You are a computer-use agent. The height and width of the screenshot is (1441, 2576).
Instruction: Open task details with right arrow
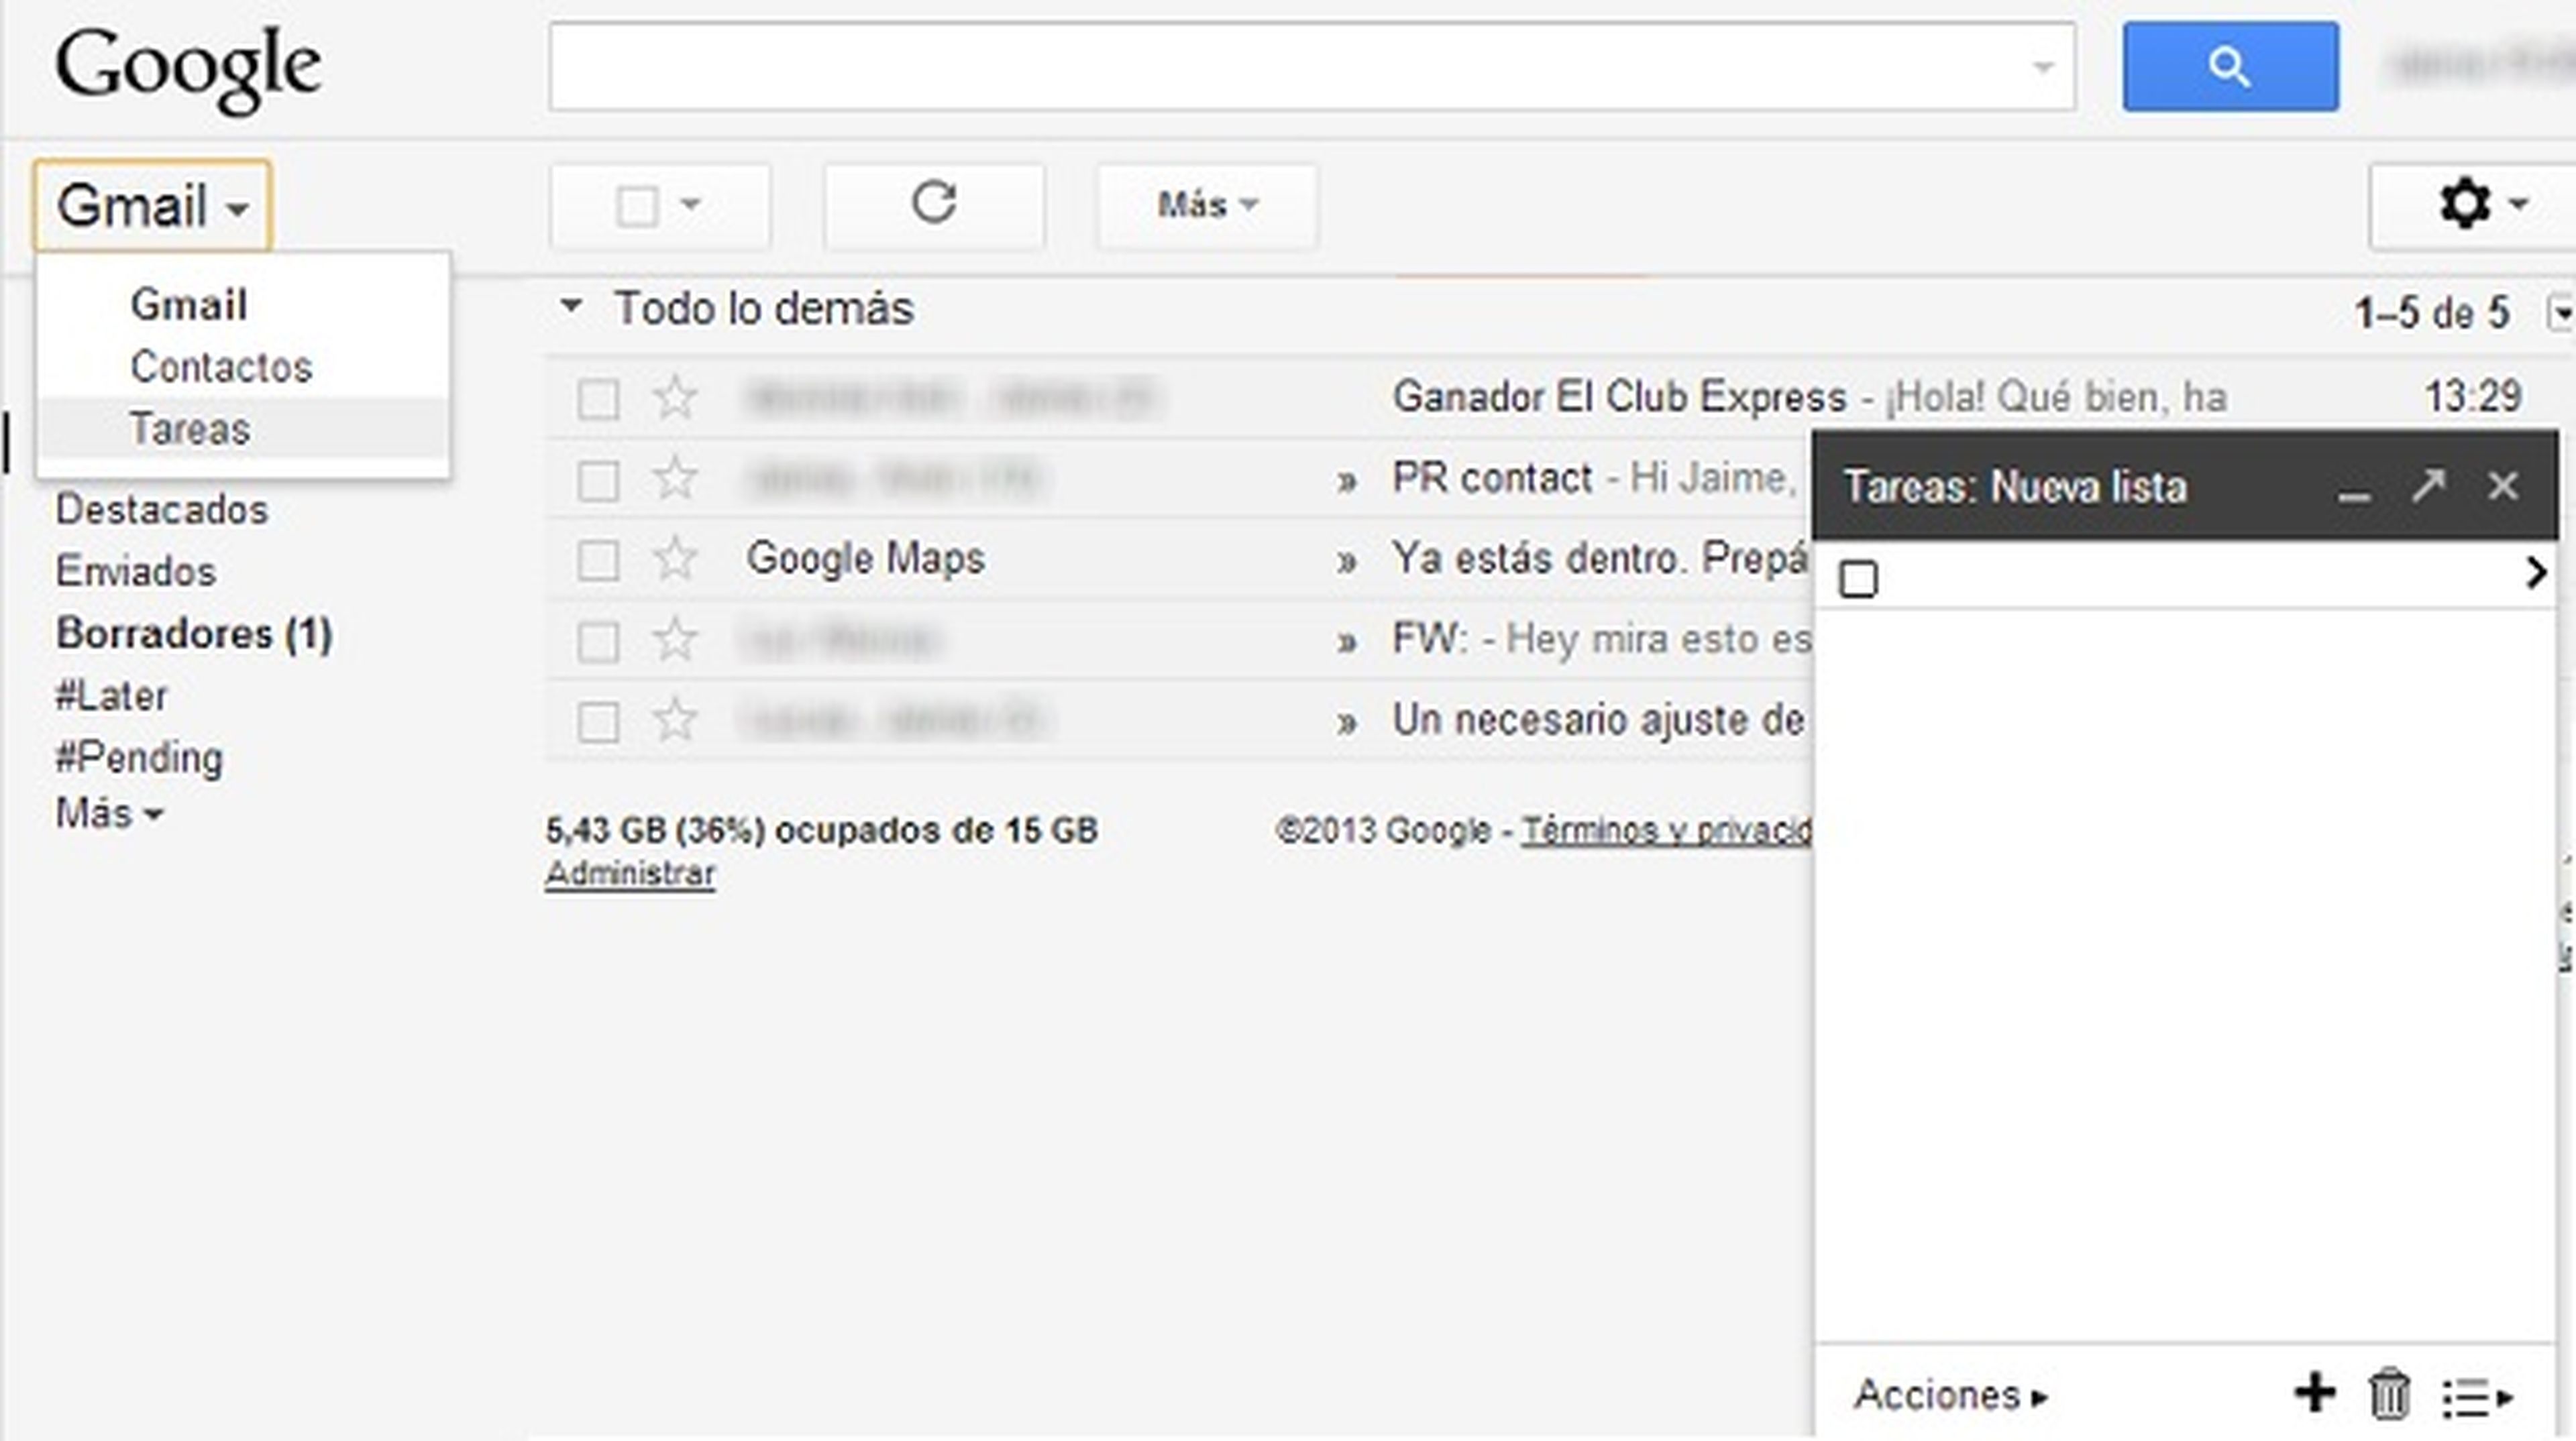coord(2535,573)
